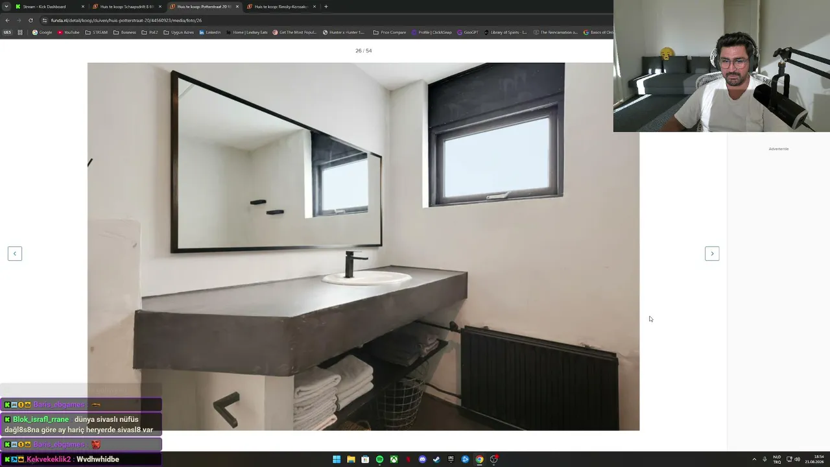Select the Huis te koop: Potterstraat 20 tab

point(204,6)
